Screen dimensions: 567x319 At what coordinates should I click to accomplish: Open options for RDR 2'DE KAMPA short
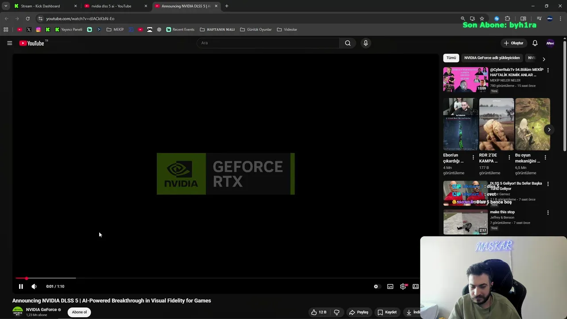point(509,157)
